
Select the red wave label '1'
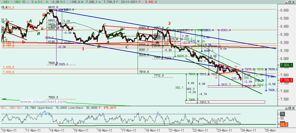[83, 49]
